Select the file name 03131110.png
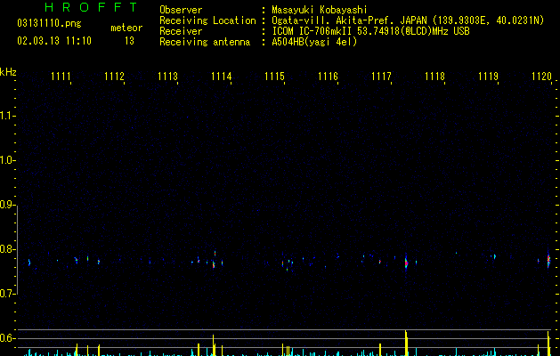The width and height of the screenshot is (560, 356). pos(49,24)
